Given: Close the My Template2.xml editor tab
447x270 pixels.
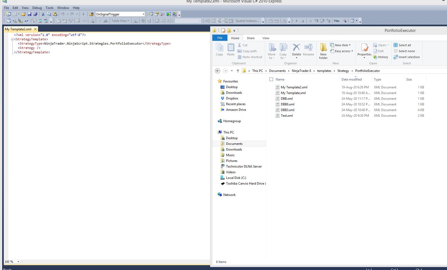Looking at the screenshot, I should pyautogui.click(x=35, y=29).
